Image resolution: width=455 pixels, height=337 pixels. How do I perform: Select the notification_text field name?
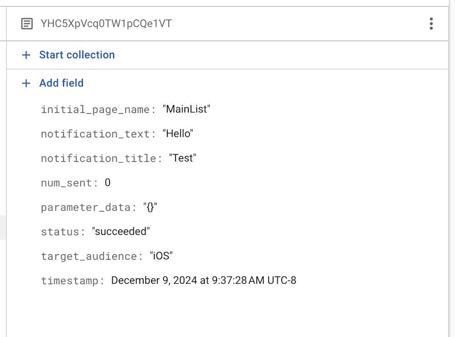click(95, 134)
